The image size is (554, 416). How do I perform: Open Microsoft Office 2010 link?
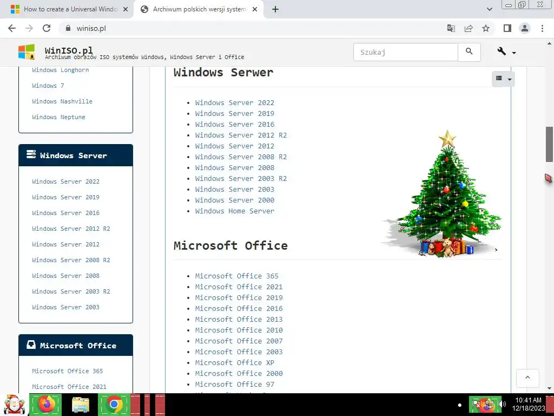(x=239, y=330)
